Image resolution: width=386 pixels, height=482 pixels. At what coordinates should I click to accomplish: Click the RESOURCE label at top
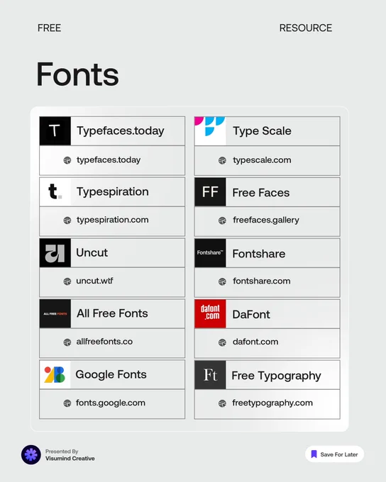pos(306,28)
